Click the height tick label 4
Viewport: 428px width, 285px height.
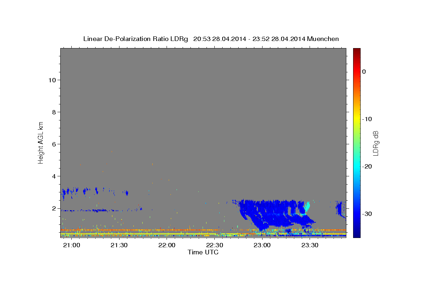point(54,176)
